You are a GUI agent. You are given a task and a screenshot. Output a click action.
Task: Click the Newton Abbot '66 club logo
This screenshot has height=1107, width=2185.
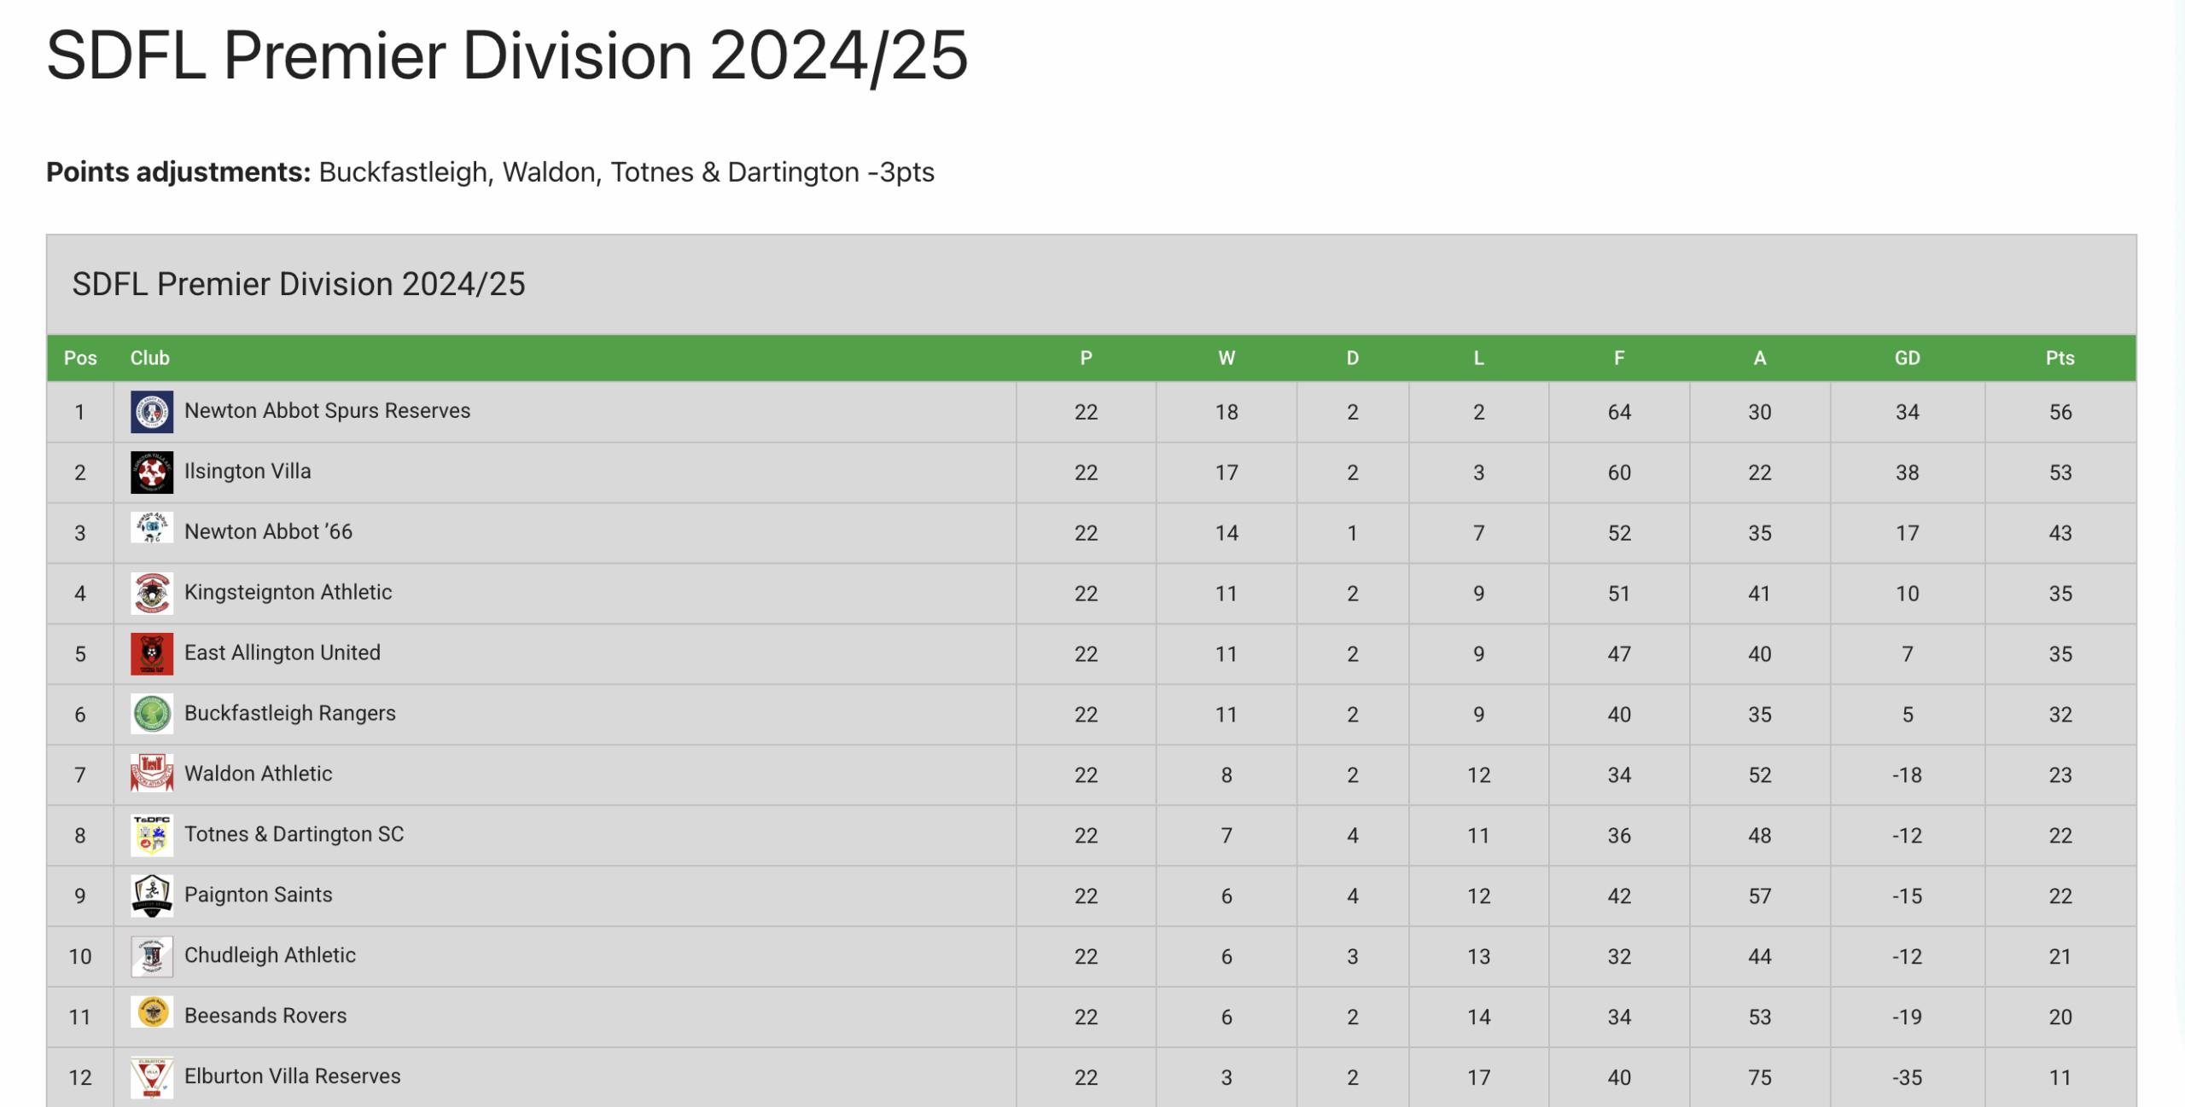coord(152,529)
